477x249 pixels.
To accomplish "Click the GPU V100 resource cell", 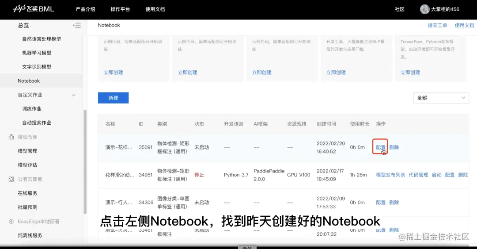I will [x=299, y=175].
